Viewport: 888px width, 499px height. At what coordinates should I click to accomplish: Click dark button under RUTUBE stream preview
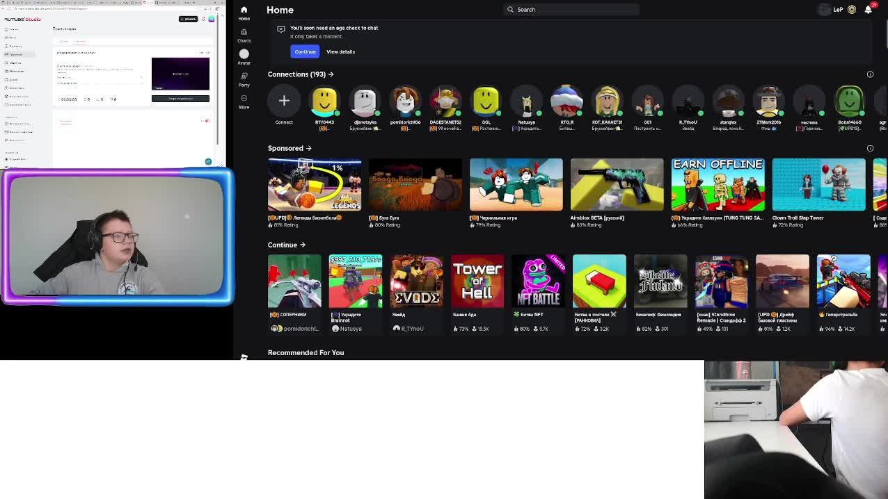click(180, 99)
